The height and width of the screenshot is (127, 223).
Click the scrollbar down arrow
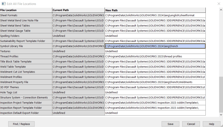(x=221, y=115)
